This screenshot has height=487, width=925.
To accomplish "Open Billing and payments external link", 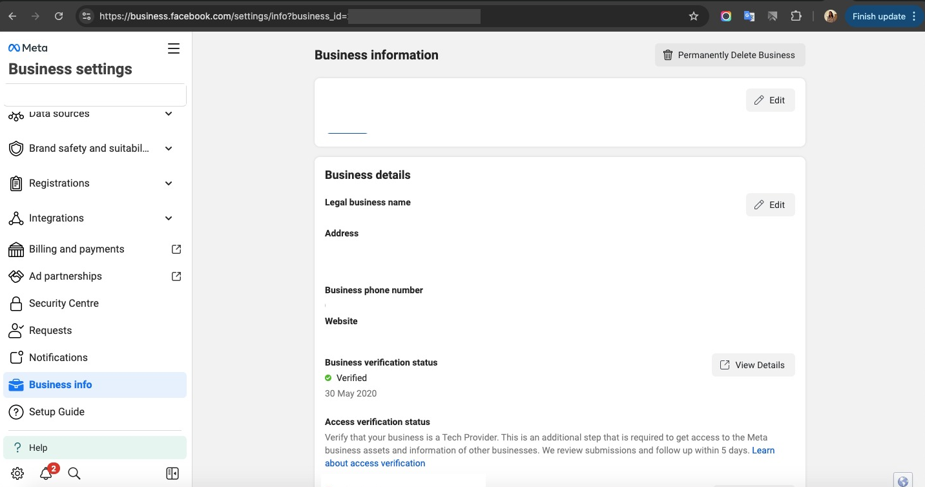I will point(176,249).
